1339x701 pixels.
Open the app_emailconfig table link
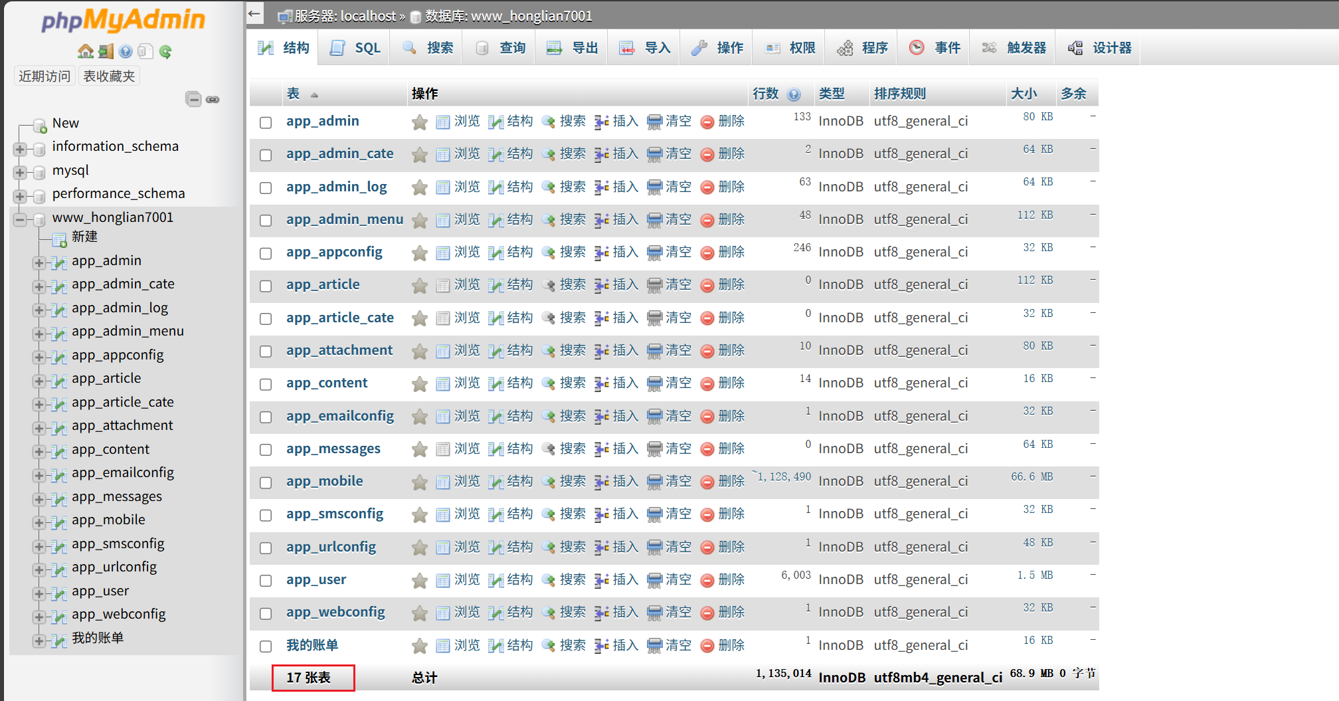pyautogui.click(x=339, y=416)
